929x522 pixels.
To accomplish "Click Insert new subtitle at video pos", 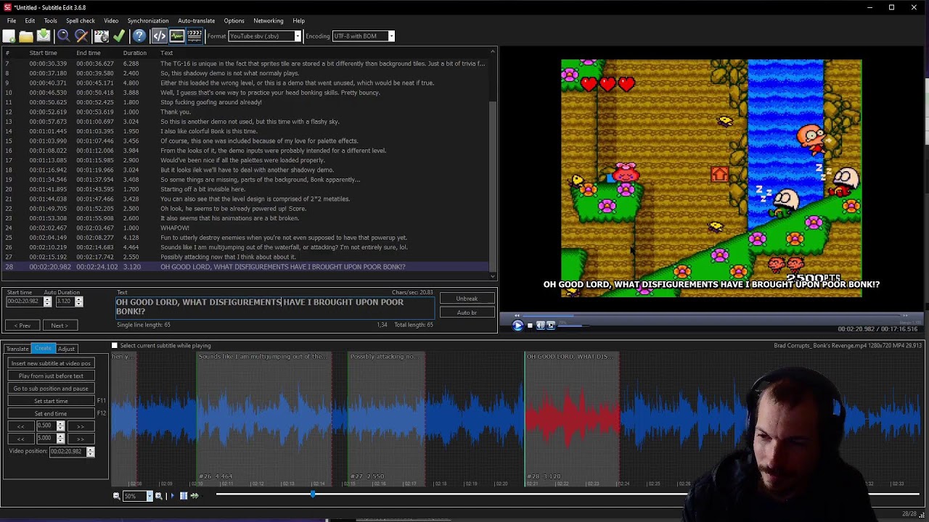I will pyautogui.click(x=51, y=363).
